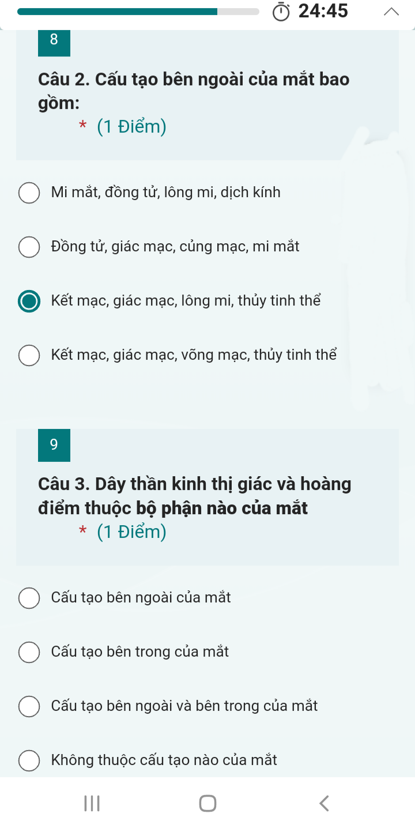Select "Cấu tạo bên ngoài của mắt" option
The height and width of the screenshot is (829, 415).
[29, 598]
